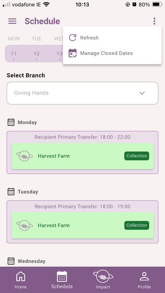Click the Manage Closed Dates calendar icon

coord(73,53)
